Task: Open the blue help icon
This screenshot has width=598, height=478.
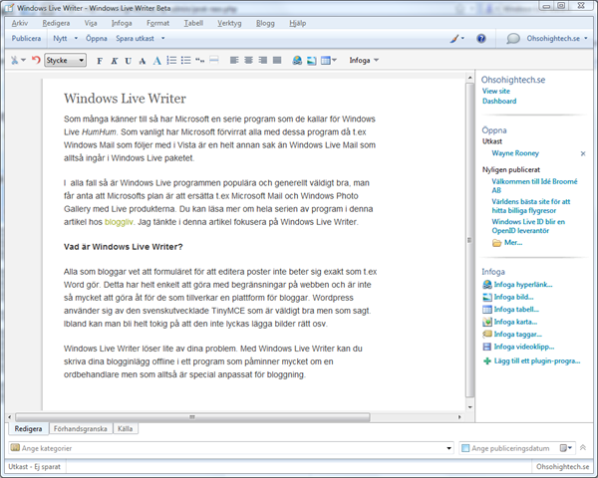Action: pyautogui.click(x=481, y=38)
